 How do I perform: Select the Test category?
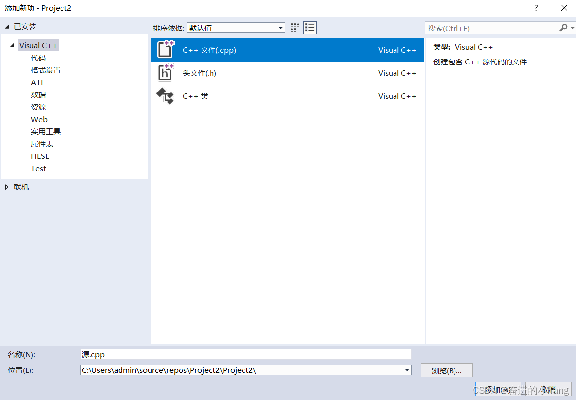tap(38, 169)
